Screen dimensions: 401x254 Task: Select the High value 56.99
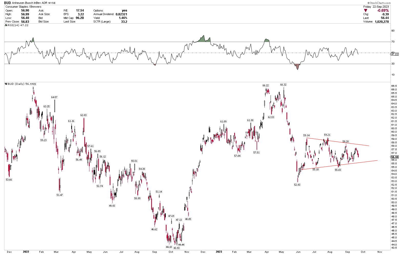[x=25, y=14]
